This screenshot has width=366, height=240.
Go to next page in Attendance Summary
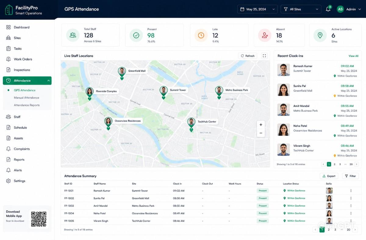(x=355, y=230)
